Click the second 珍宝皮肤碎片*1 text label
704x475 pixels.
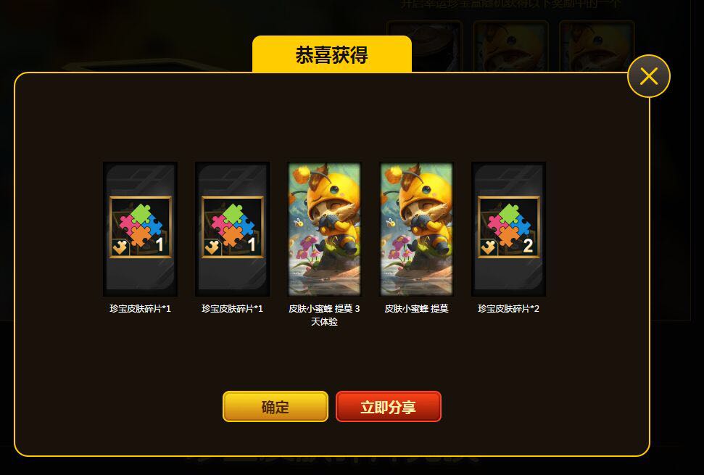click(x=232, y=308)
